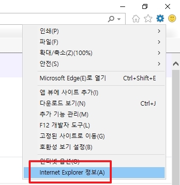Image resolution: width=180 pixels, height=185 pixels.
Task: Open the Home page icon
Action: click(x=136, y=18)
